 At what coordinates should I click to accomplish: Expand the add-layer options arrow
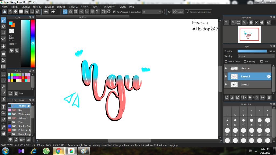pos(246,97)
